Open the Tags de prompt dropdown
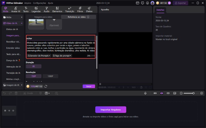The height and width of the screenshot is (128, 206). tap(62, 56)
